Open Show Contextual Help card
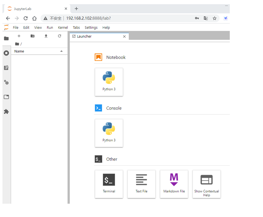Image resolution: width=263 pixels, height=217 pixels. pos(206,184)
